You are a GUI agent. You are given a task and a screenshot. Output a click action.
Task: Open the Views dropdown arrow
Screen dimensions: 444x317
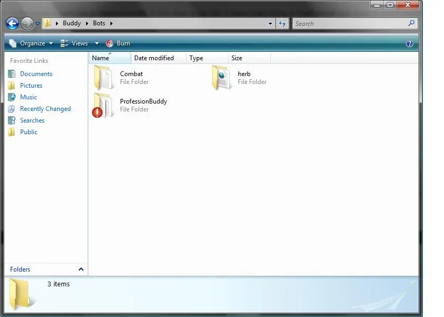pos(97,43)
